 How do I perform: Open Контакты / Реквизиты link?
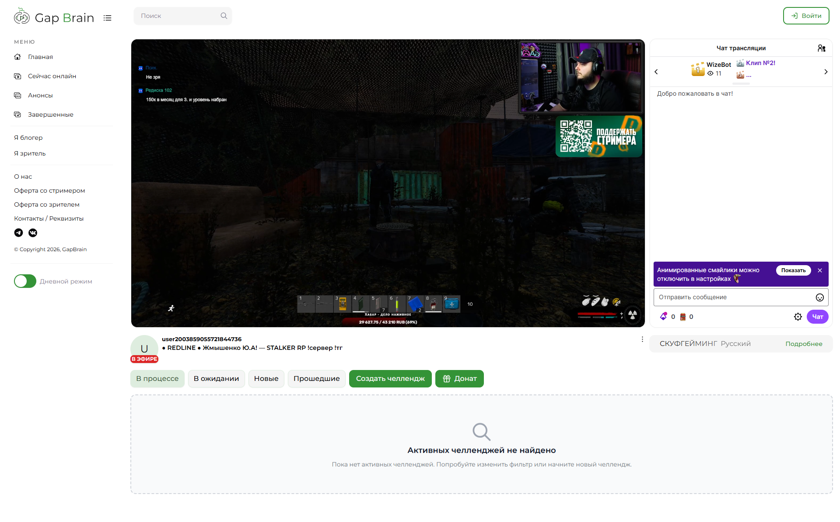tap(49, 218)
